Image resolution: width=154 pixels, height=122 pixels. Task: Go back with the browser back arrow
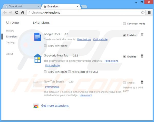coord(5,13)
